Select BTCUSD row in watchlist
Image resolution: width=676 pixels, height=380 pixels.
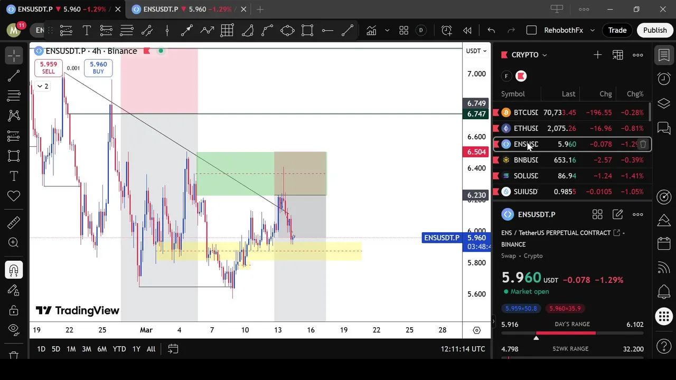(572, 112)
